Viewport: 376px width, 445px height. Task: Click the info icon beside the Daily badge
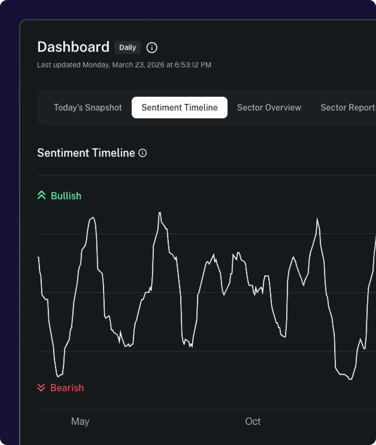click(152, 47)
